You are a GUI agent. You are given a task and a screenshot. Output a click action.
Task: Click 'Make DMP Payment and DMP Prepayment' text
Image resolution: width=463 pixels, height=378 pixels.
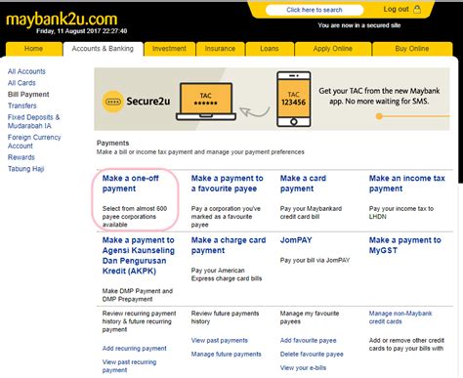pos(138,295)
